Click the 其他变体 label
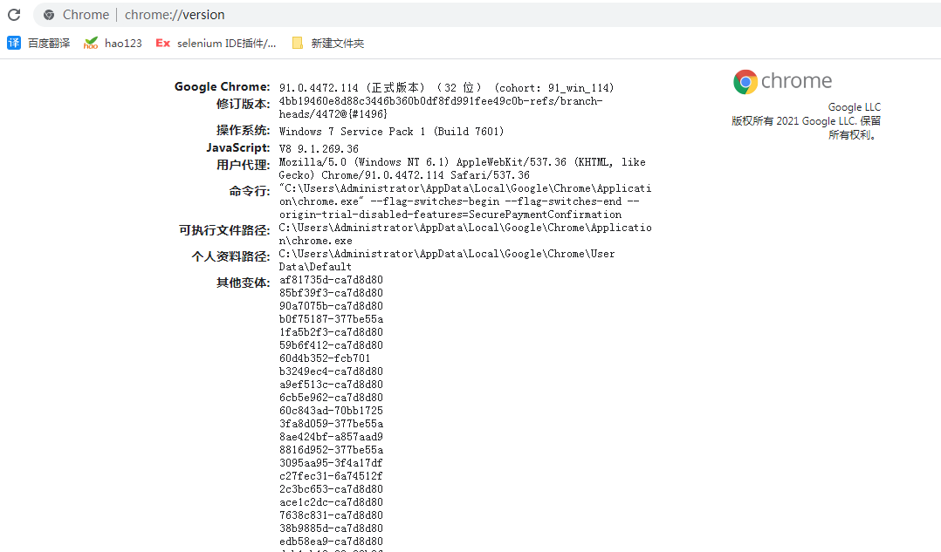This screenshot has height=552, width=941. 243,283
